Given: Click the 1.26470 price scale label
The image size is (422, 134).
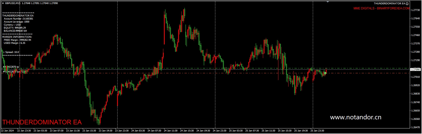Looking at the screenshot, I should [x=415, y=127].
